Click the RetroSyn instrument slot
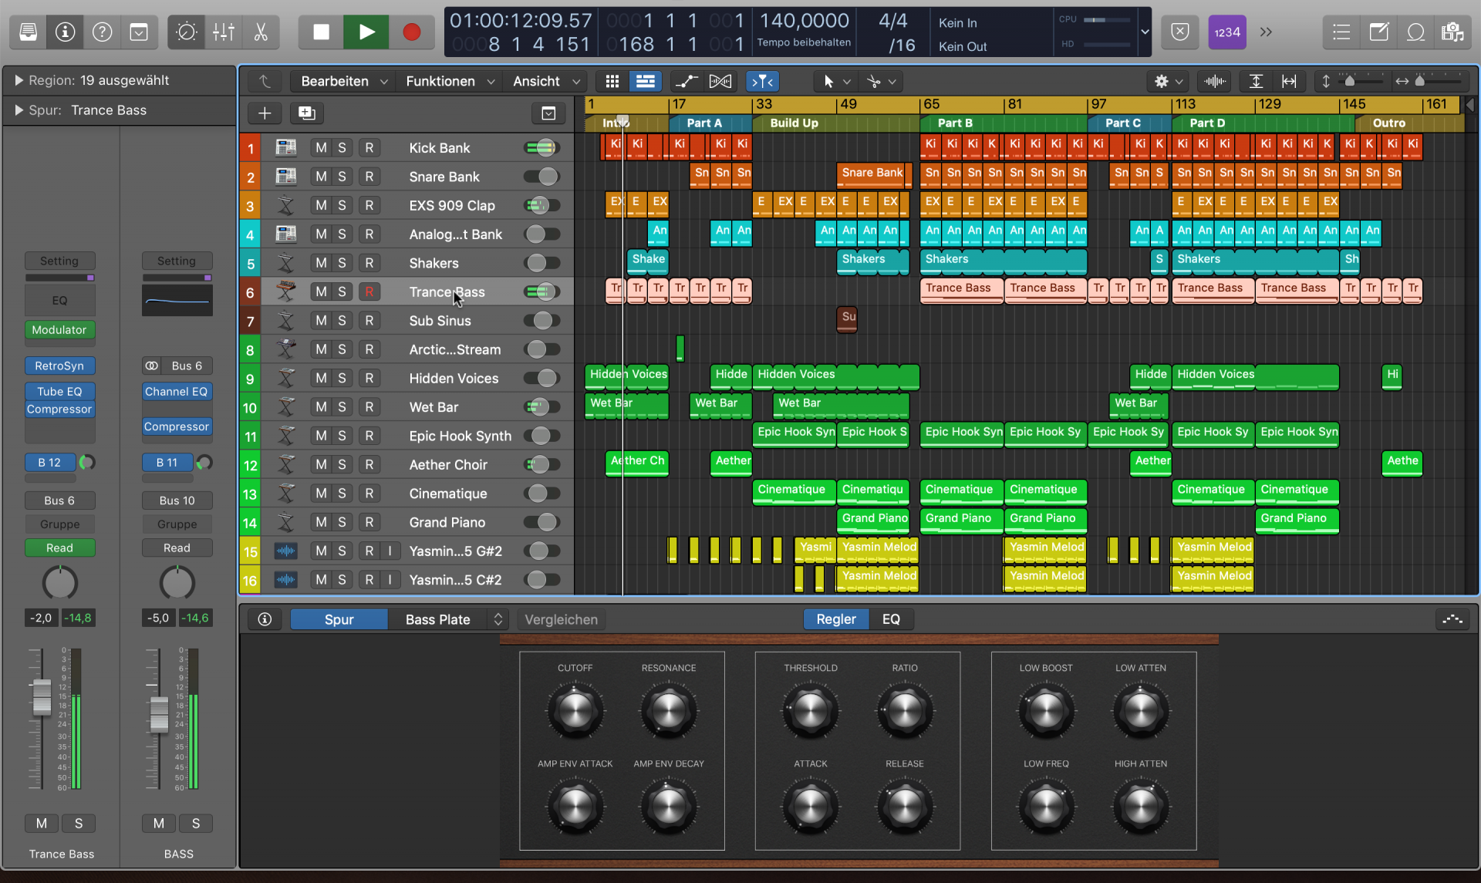The height and width of the screenshot is (883, 1481). (59, 366)
